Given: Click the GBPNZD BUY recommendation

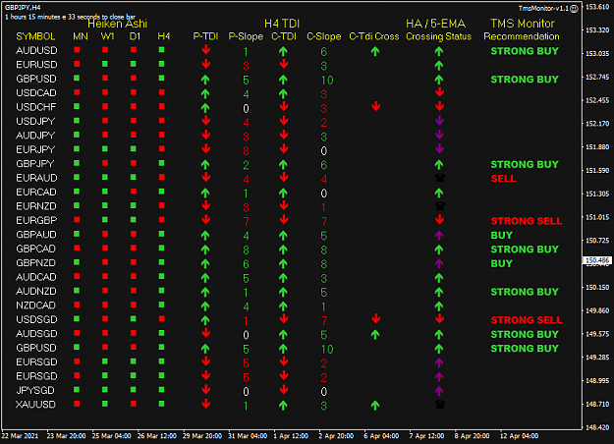Looking at the screenshot, I should pyautogui.click(x=502, y=263).
